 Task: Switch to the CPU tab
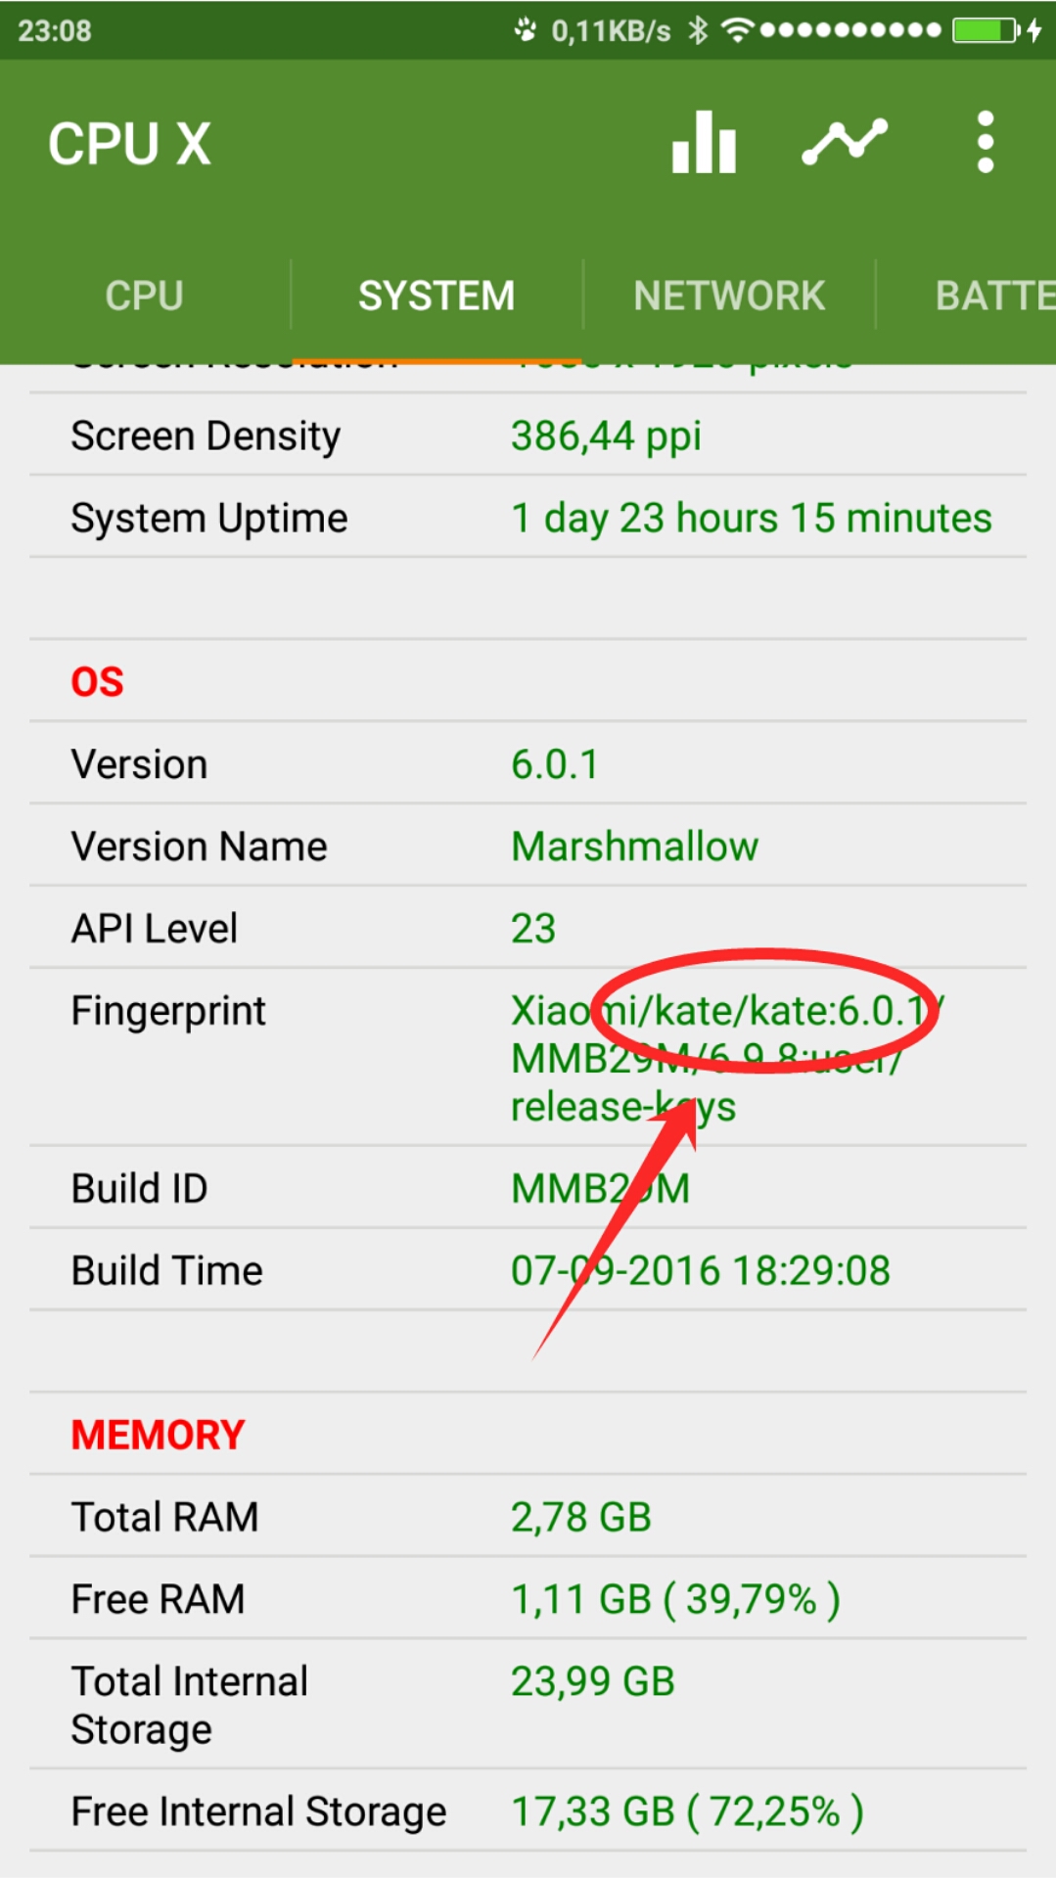point(145,296)
